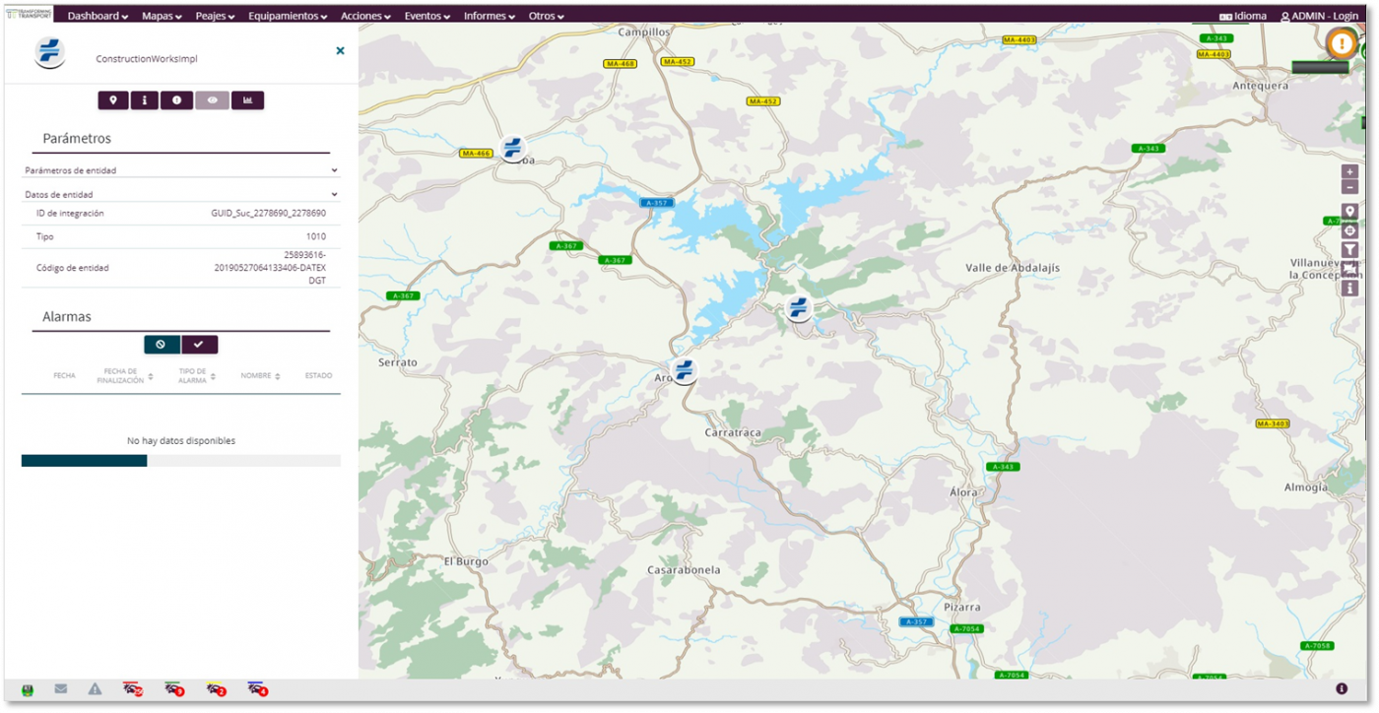The image size is (1379, 713).
Task: Expand the 'Parámetros de entidad' section
Action: click(x=181, y=170)
